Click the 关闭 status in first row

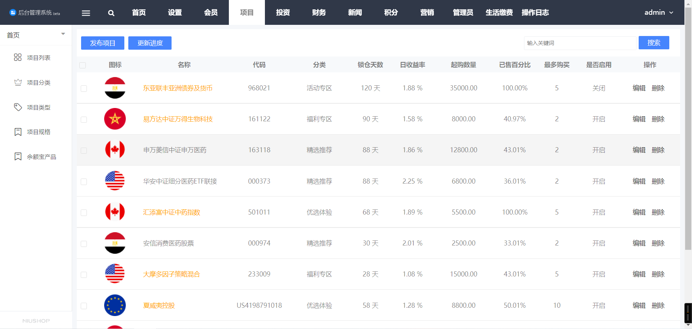pos(599,88)
